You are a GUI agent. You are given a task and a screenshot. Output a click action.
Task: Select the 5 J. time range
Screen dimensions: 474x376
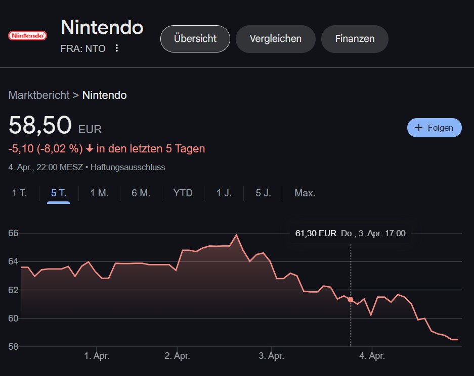click(x=263, y=193)
